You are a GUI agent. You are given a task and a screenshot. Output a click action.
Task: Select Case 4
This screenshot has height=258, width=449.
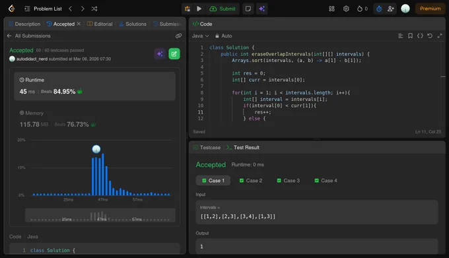pyautogui.click(x=326, y=181)
